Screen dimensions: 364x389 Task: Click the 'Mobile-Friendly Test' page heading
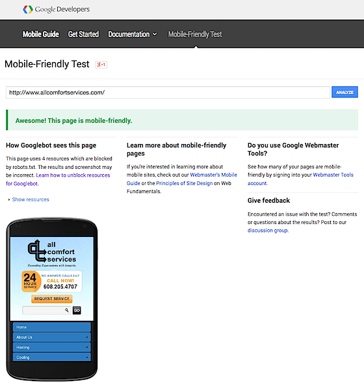pyautogui.click(x=47, y=64)
